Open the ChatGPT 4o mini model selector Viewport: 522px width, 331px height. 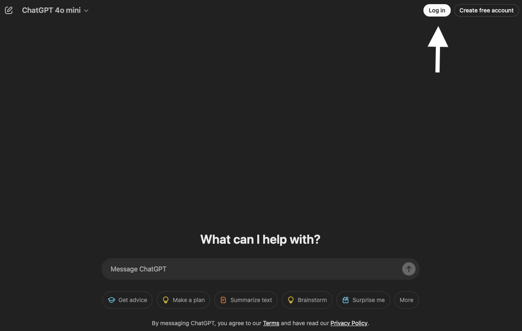pyautogui.click(x=55, y=10)
